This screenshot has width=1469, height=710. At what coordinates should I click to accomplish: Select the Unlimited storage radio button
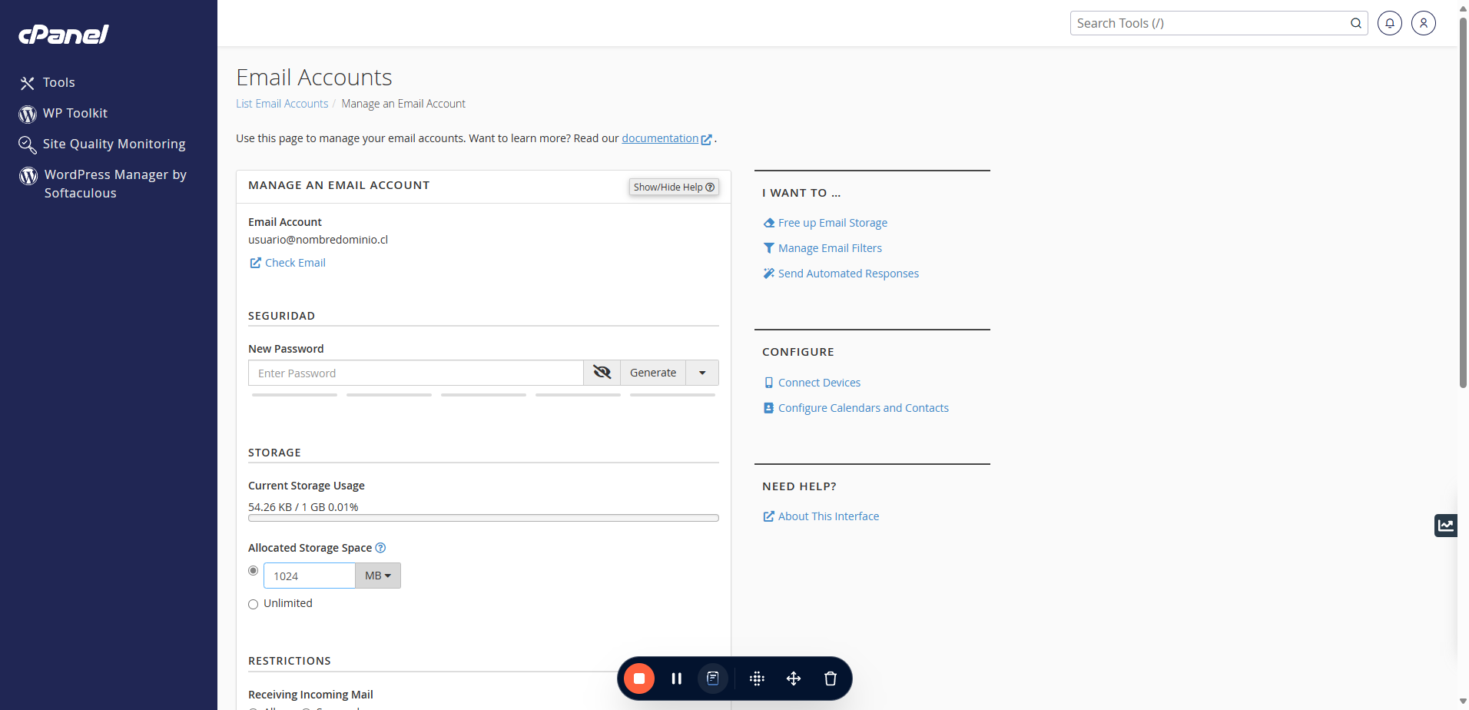(x=253, y=604)
